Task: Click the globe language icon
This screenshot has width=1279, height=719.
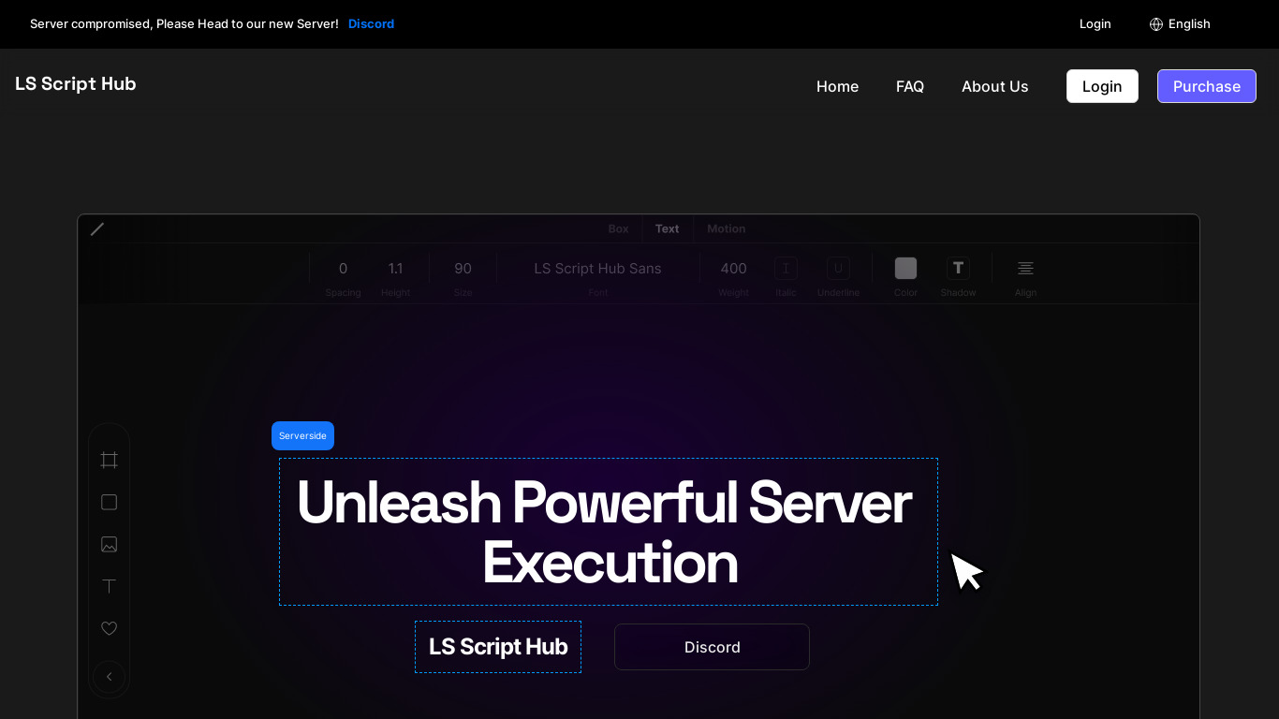Action: pos(1156,24)
